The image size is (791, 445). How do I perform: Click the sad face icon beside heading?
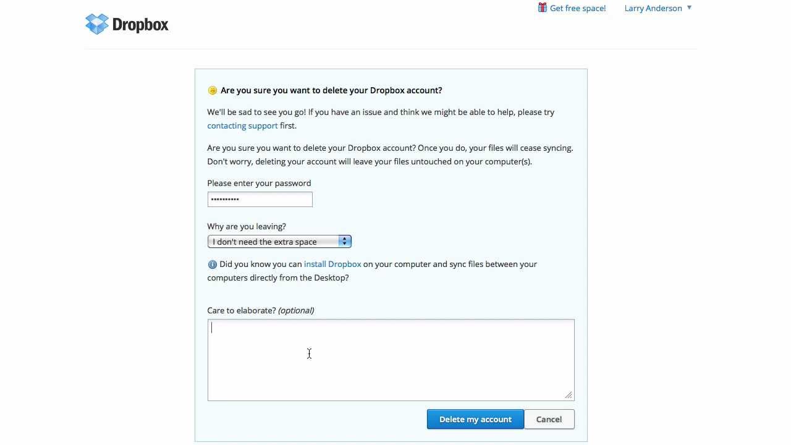[213, 90]
